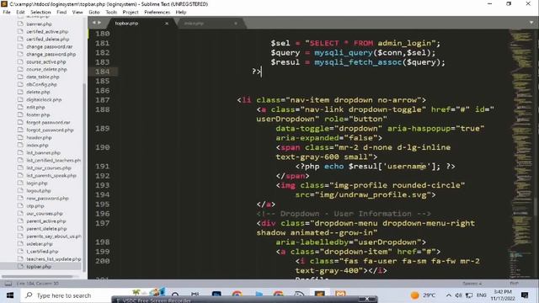Open the Goto menu
Image resolution: width=539 pixels, height=303 pixels.
(93, 12)
